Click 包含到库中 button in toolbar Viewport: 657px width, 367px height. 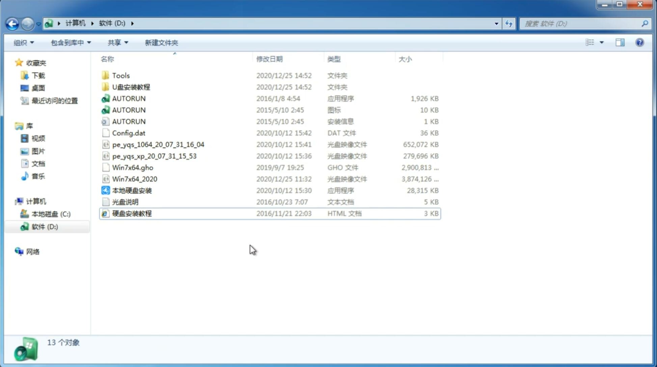click(71, 43)
